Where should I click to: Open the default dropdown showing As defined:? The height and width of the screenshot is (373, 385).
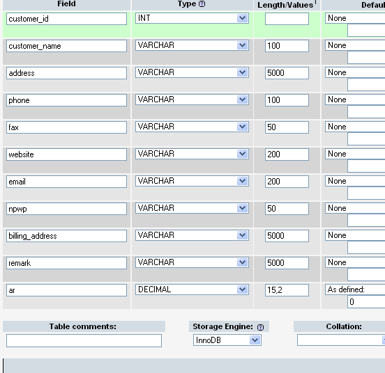(x=355, y=289)
